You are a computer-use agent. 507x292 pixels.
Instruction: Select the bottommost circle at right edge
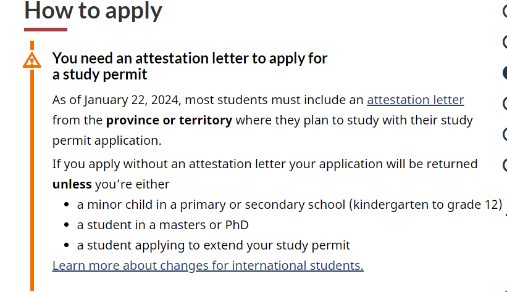(x=504, y=165)
